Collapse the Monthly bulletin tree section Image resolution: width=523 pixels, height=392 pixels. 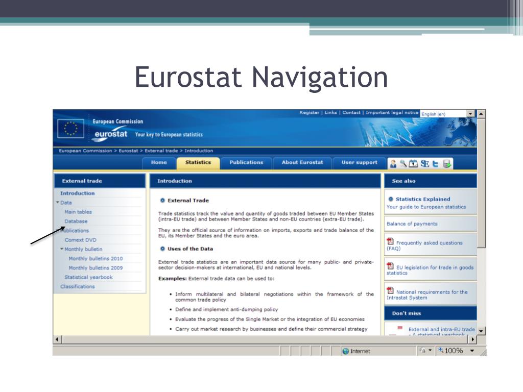(x=62, y=249)
